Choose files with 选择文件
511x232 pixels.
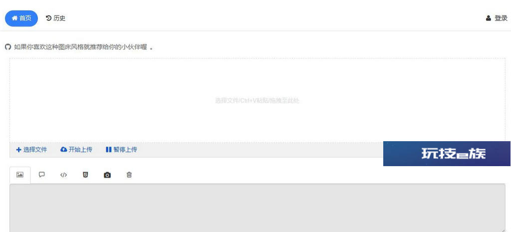pyautogui.click(x=31, y=150)
